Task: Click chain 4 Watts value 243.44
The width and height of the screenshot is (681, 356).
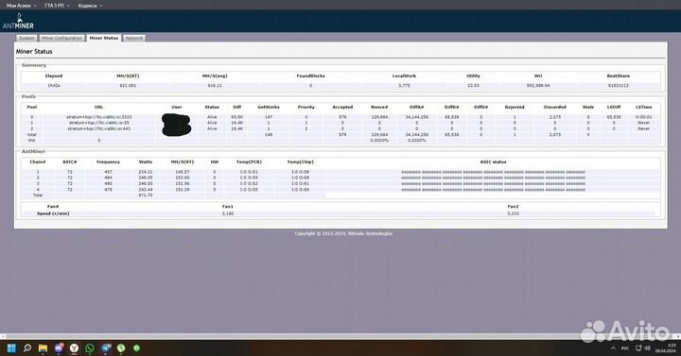Action: coord(146,190)
